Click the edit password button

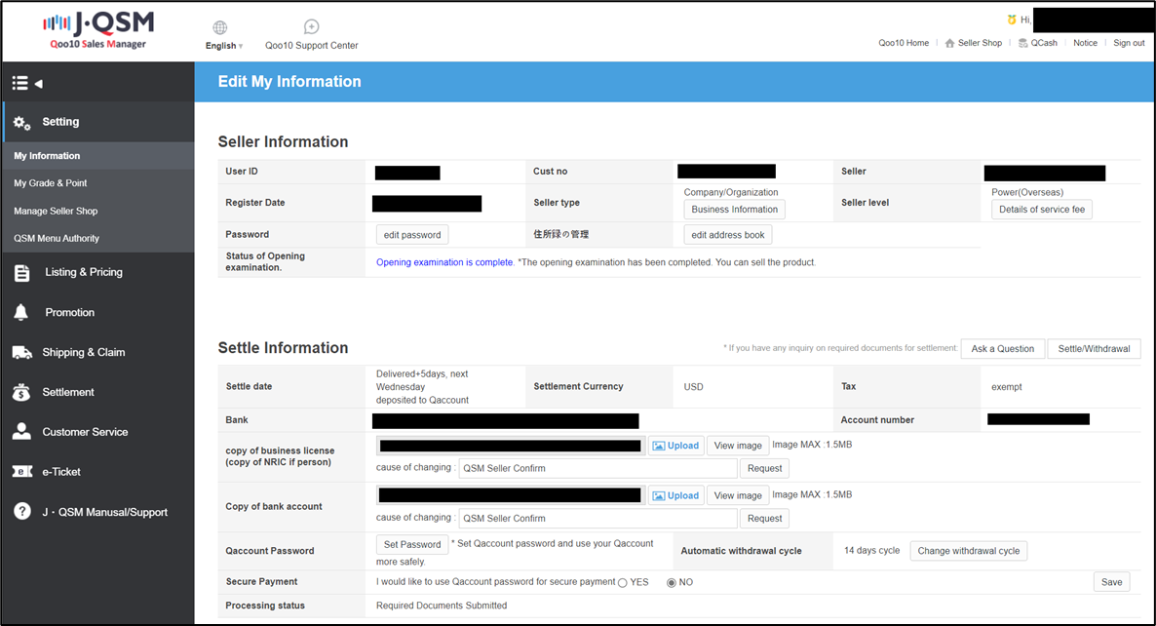tap(412, 235)
